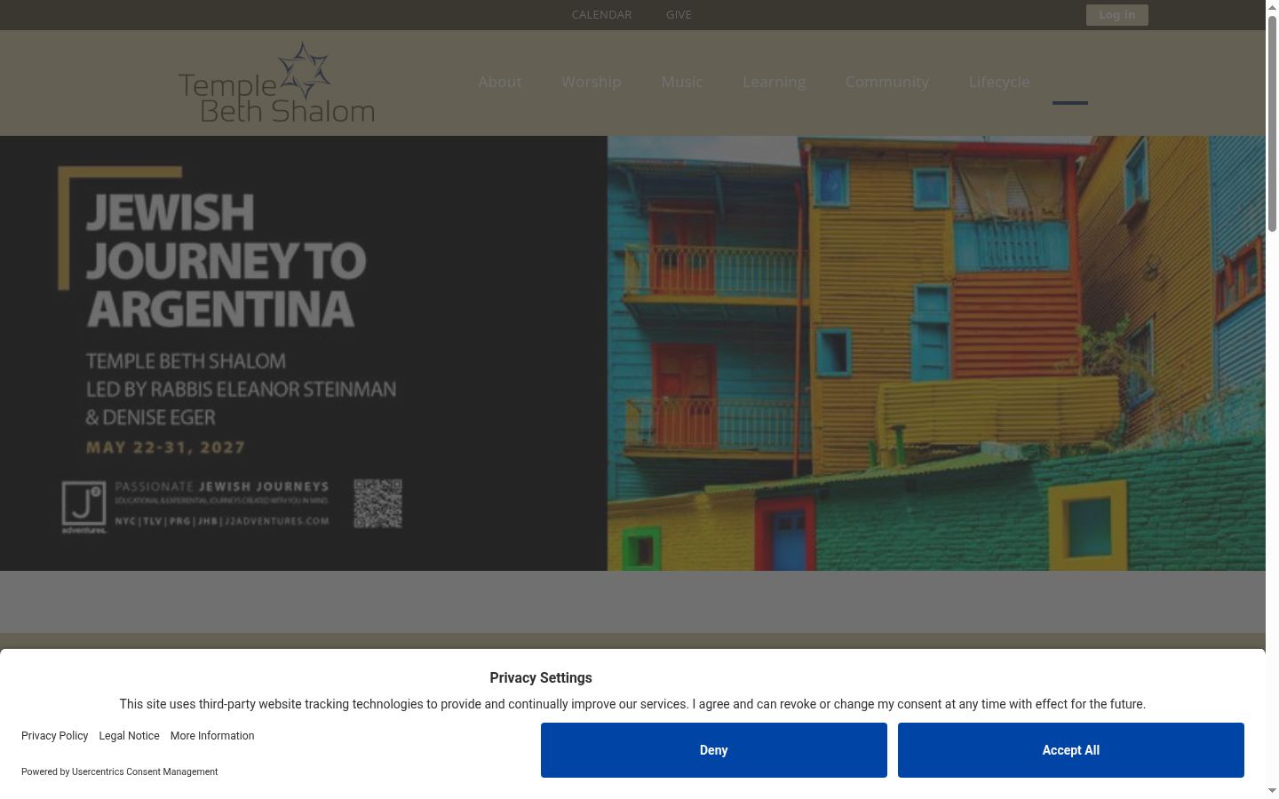
Task: Open the Worship menu
Action: pyautogui.click(x=591, y=82)
